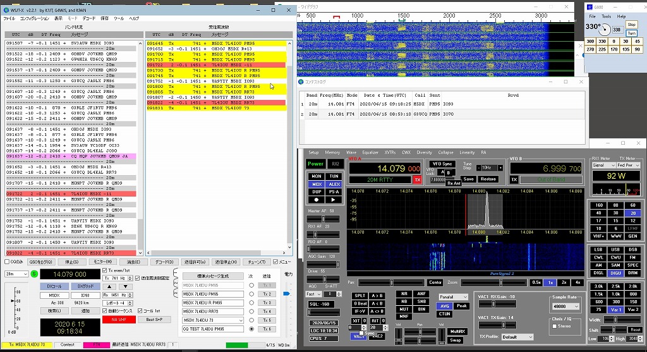Toggle the ANF auto notch filter button

coord(421,294)
